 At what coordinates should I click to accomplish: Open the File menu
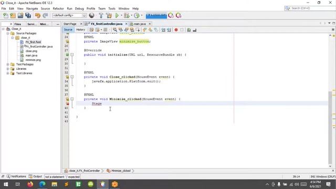[x=4, y=8]
